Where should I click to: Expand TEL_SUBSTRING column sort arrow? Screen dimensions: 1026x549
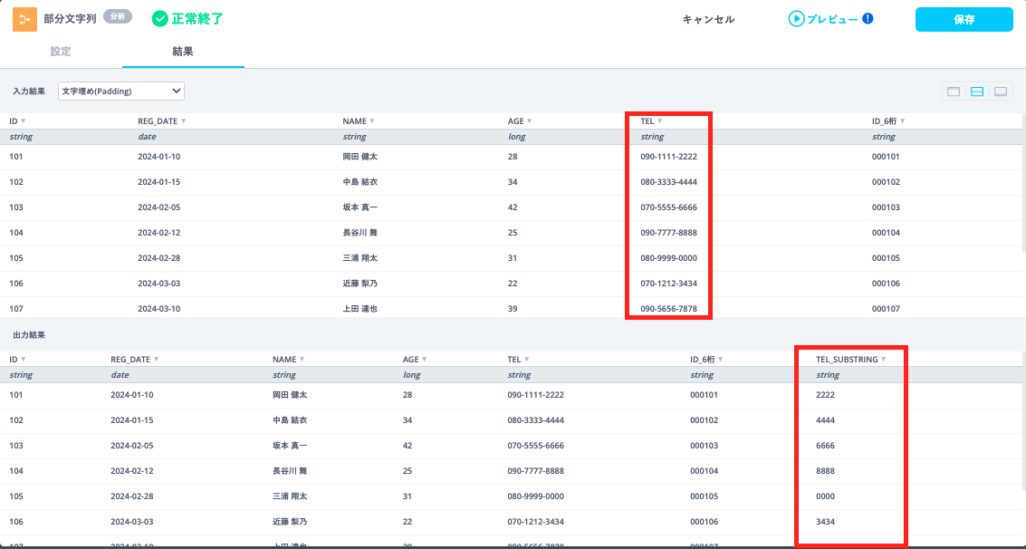[884, 360]
